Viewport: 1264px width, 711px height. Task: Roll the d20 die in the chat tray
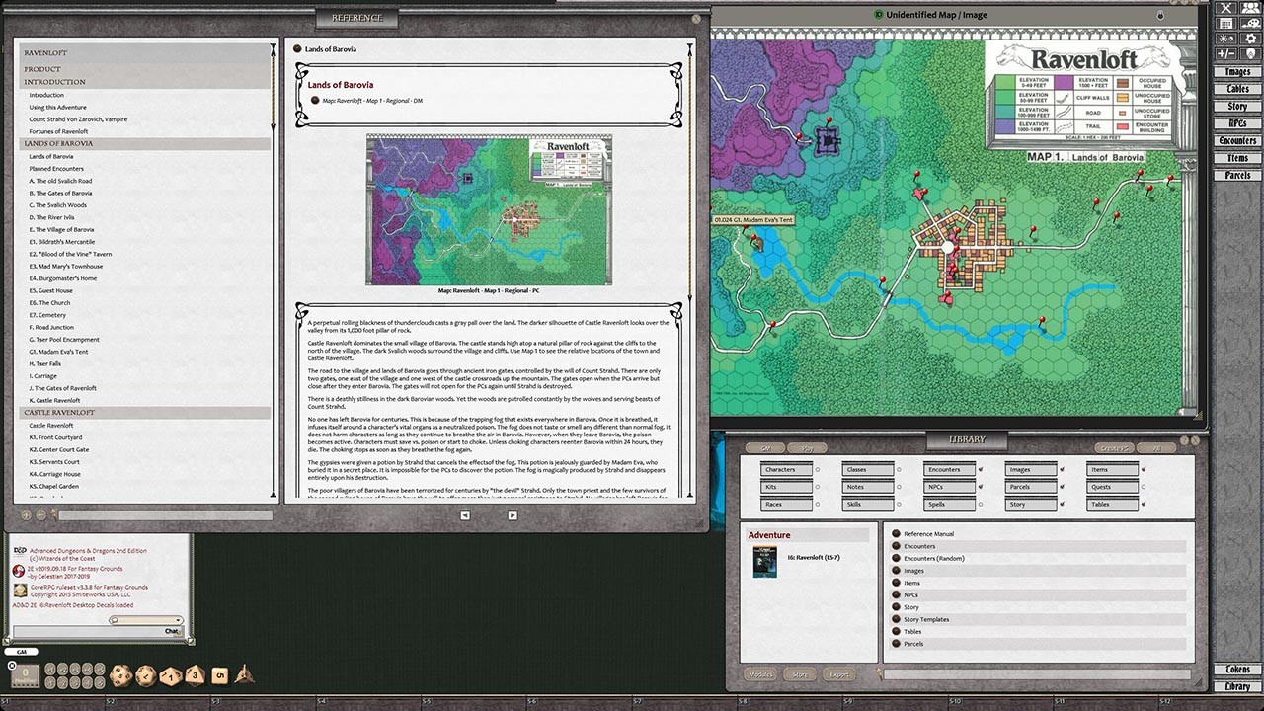(x=121, y=675)
